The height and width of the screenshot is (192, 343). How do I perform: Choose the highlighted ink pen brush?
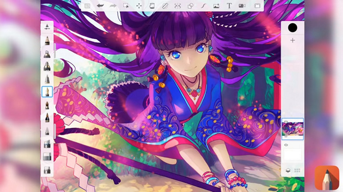(x=47, y=92)
